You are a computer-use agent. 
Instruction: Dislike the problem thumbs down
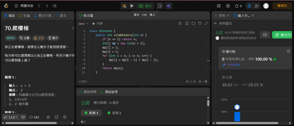click(x=23, y=117)
